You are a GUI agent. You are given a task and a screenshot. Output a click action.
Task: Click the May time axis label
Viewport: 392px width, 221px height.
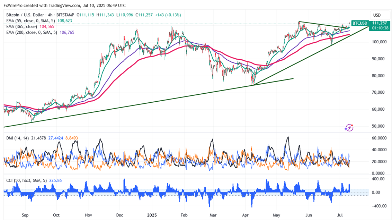pyautogui.click(x=276, y=215)
